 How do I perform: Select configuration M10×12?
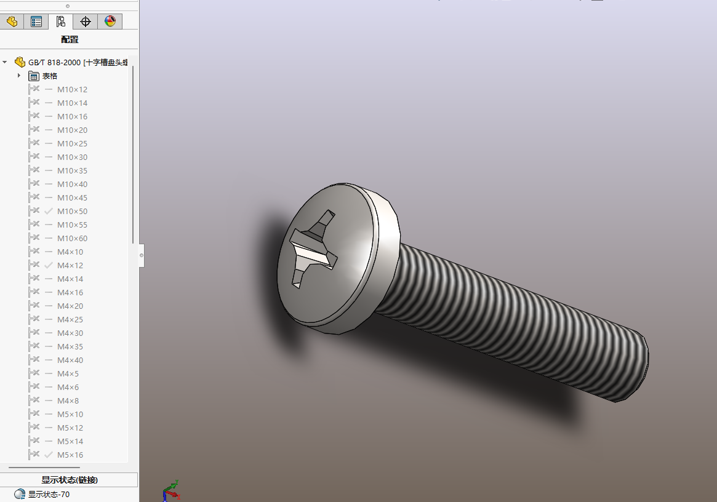click(x=72, y=90)
